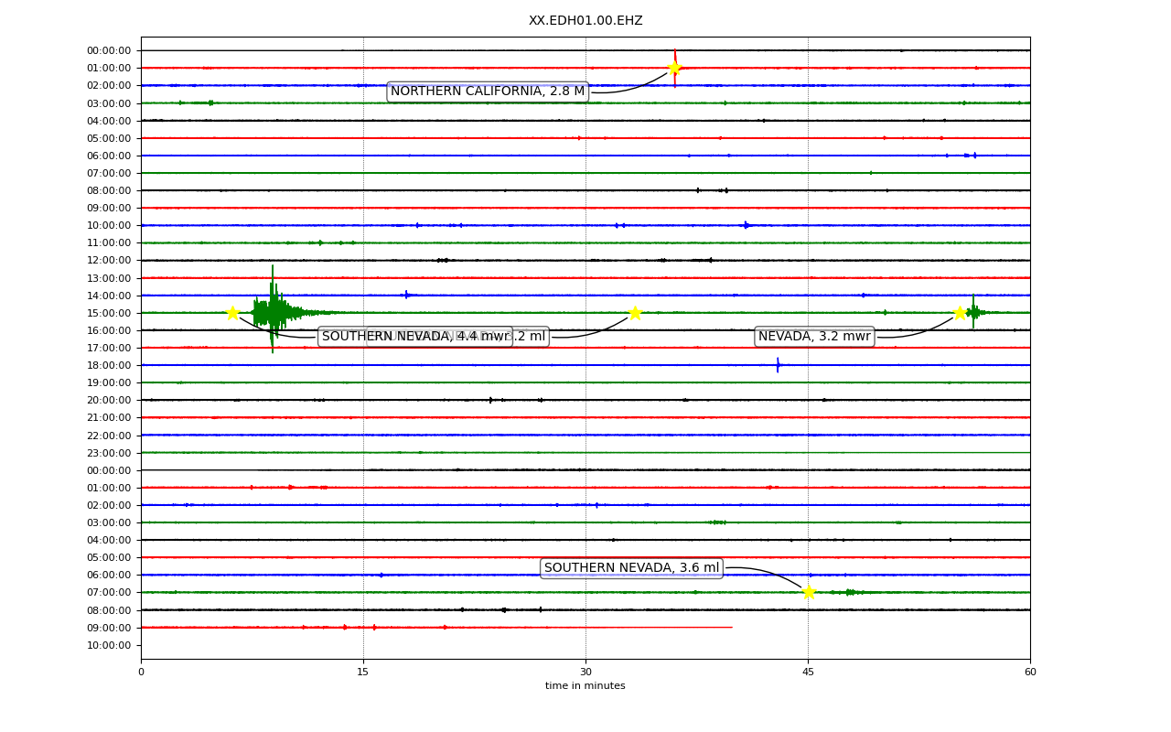Click the small green burst near the Nevada star marker

(973, 312)
